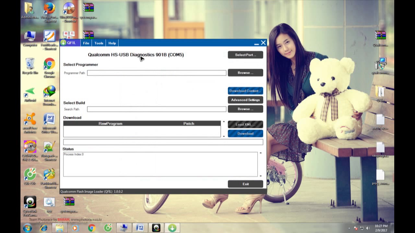
Task: Open the CyberLink YouCam desktop icon
Action: pyautogui.click(x=30, y=206)
